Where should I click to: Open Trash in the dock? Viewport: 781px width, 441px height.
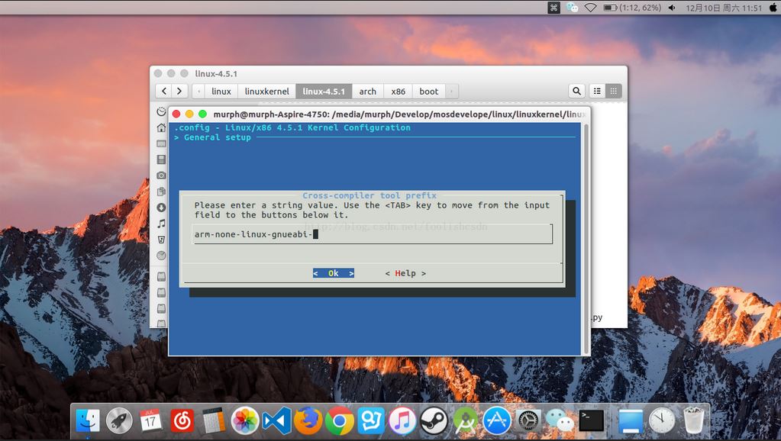point(693,421)
